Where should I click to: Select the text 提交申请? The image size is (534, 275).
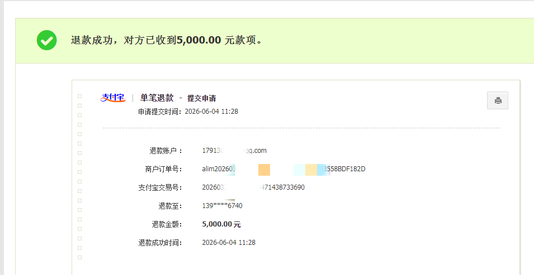[x=202, y=98]
